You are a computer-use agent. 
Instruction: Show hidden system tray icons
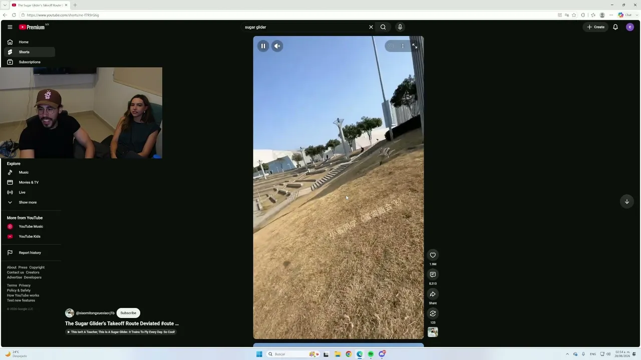click(x=567, y=354)
